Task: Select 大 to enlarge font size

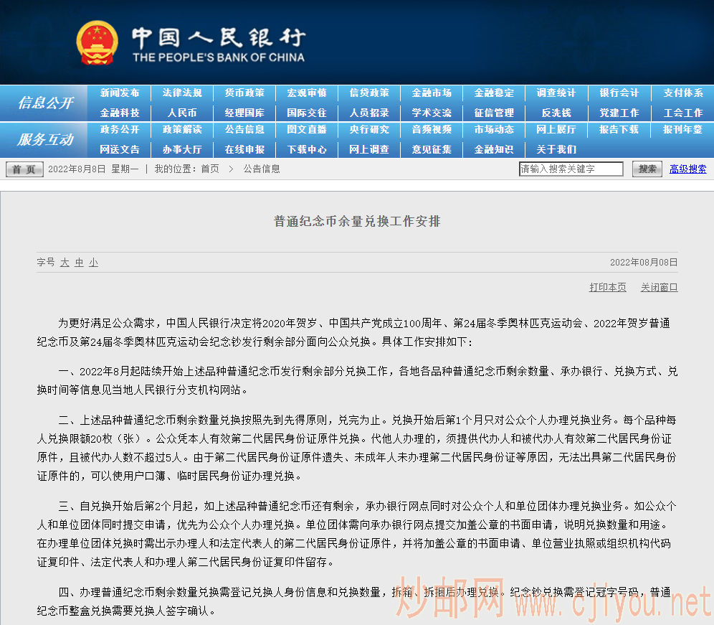Action: [x=64, y=263]
